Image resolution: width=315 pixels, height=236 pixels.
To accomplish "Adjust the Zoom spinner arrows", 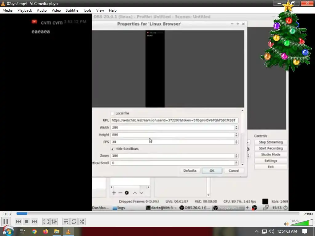I will 236,156.
